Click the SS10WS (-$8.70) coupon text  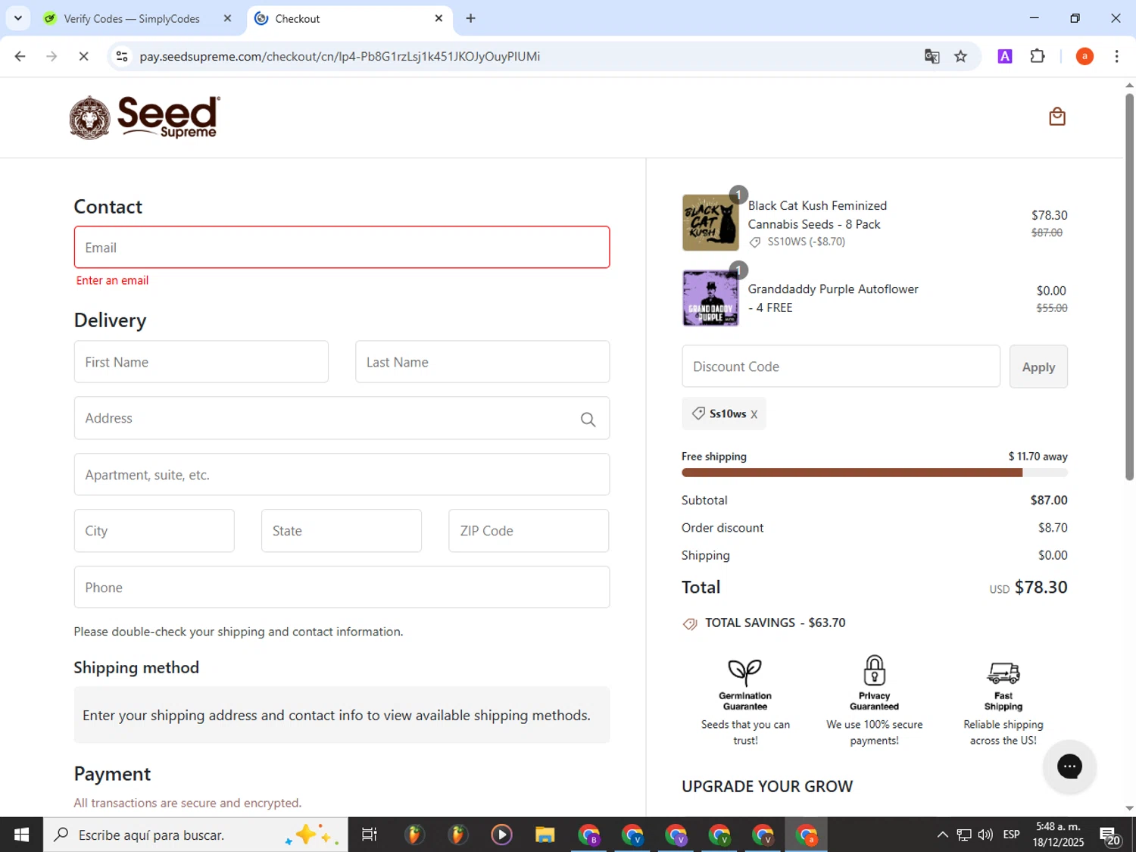pos(806,242)
